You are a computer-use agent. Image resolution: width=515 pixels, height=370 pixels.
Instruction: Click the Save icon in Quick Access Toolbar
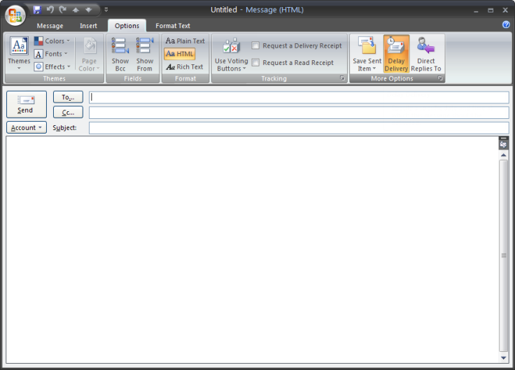pos(37,10)
